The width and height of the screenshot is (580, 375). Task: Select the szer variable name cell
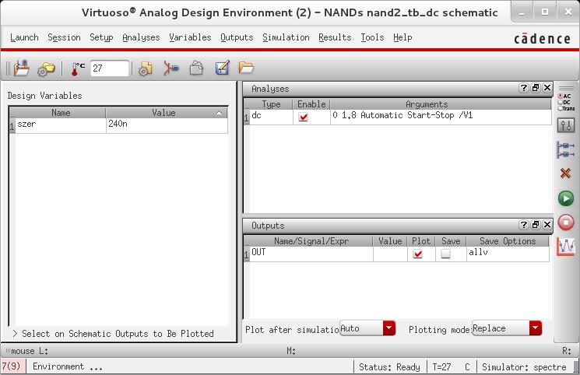coord(61,126)
